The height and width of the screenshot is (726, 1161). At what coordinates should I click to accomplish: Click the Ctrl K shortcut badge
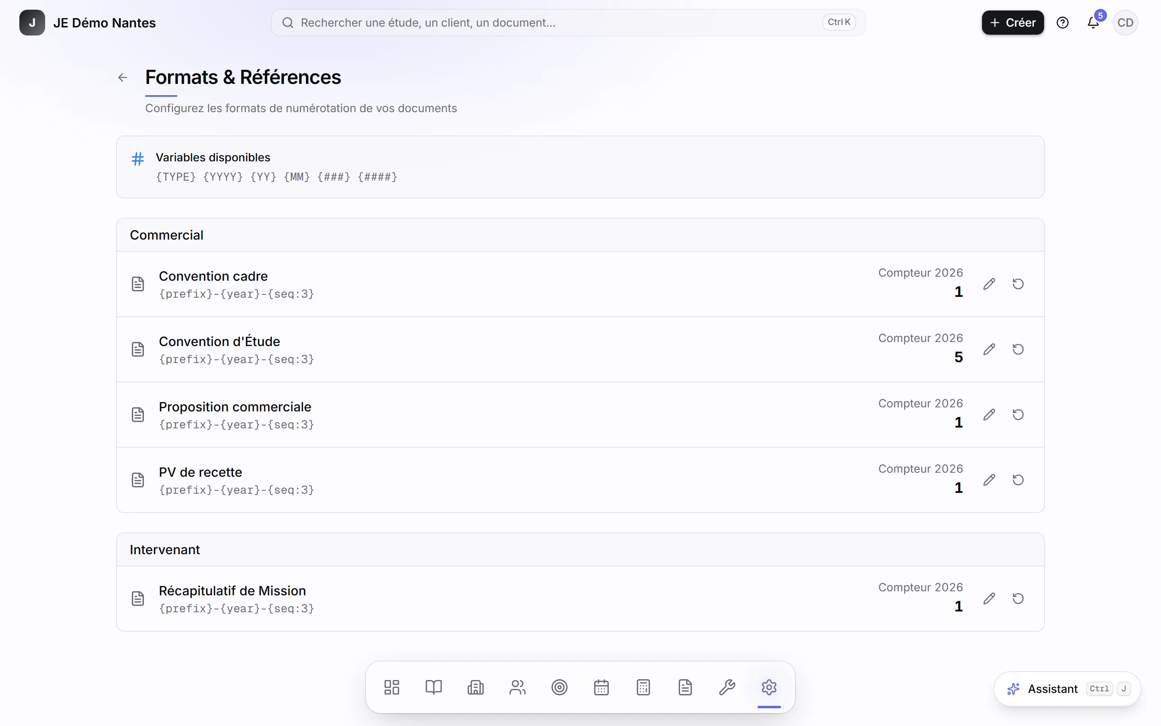[838, 23]
